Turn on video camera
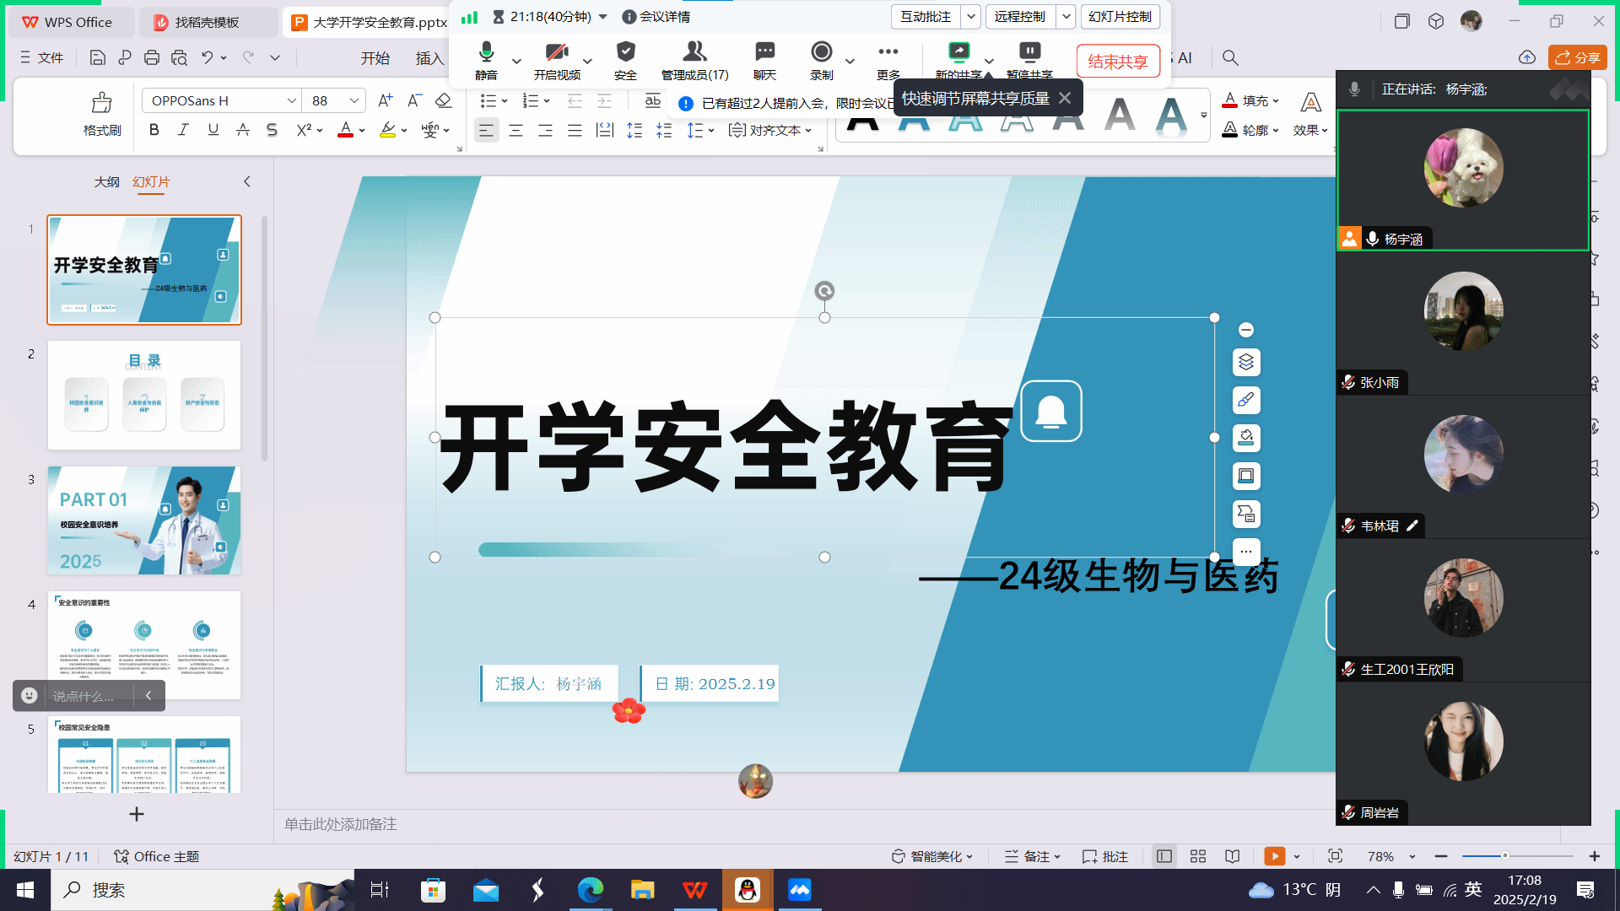 tap(556, 52)
